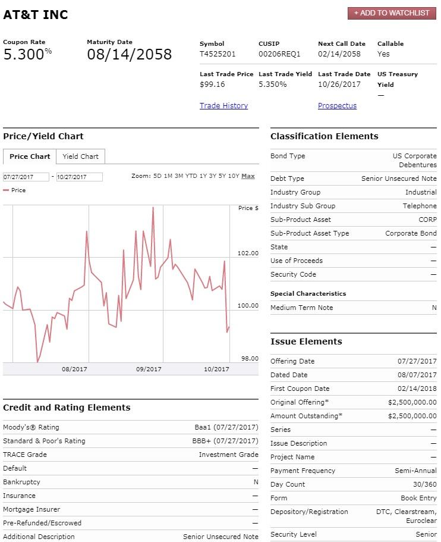Click the Industrial industry group value
441x542 pixels.
[x=421, y=192]
